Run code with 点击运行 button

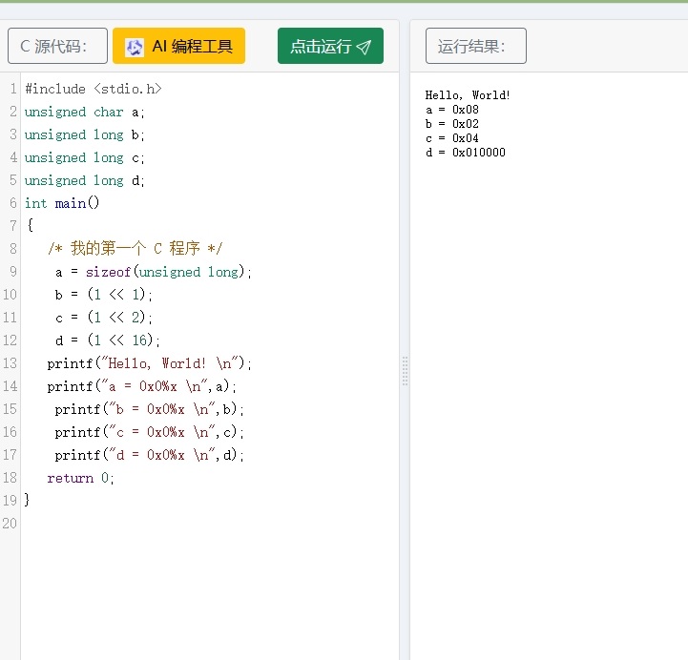330,46
